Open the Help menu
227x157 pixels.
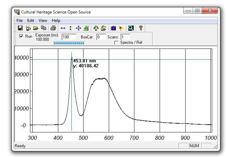click(x=56, y=21)
